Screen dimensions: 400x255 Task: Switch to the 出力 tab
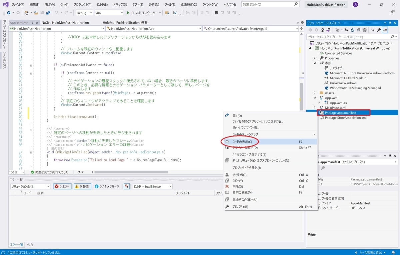click(x=30, y=245)
